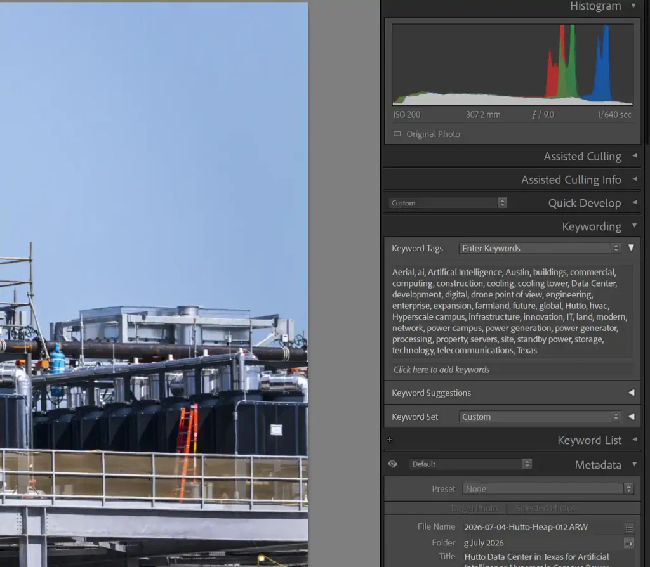Screen dimensions: 650x567
Task: Click the Keyword Tags label
Action: [418, 248]
